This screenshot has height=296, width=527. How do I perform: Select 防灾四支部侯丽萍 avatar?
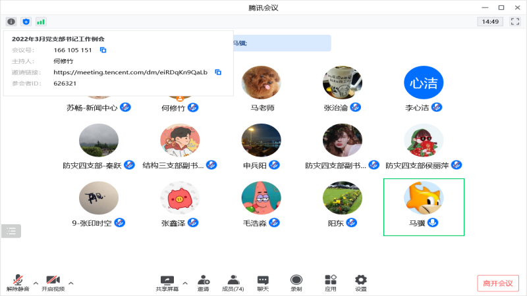(424, 140)
